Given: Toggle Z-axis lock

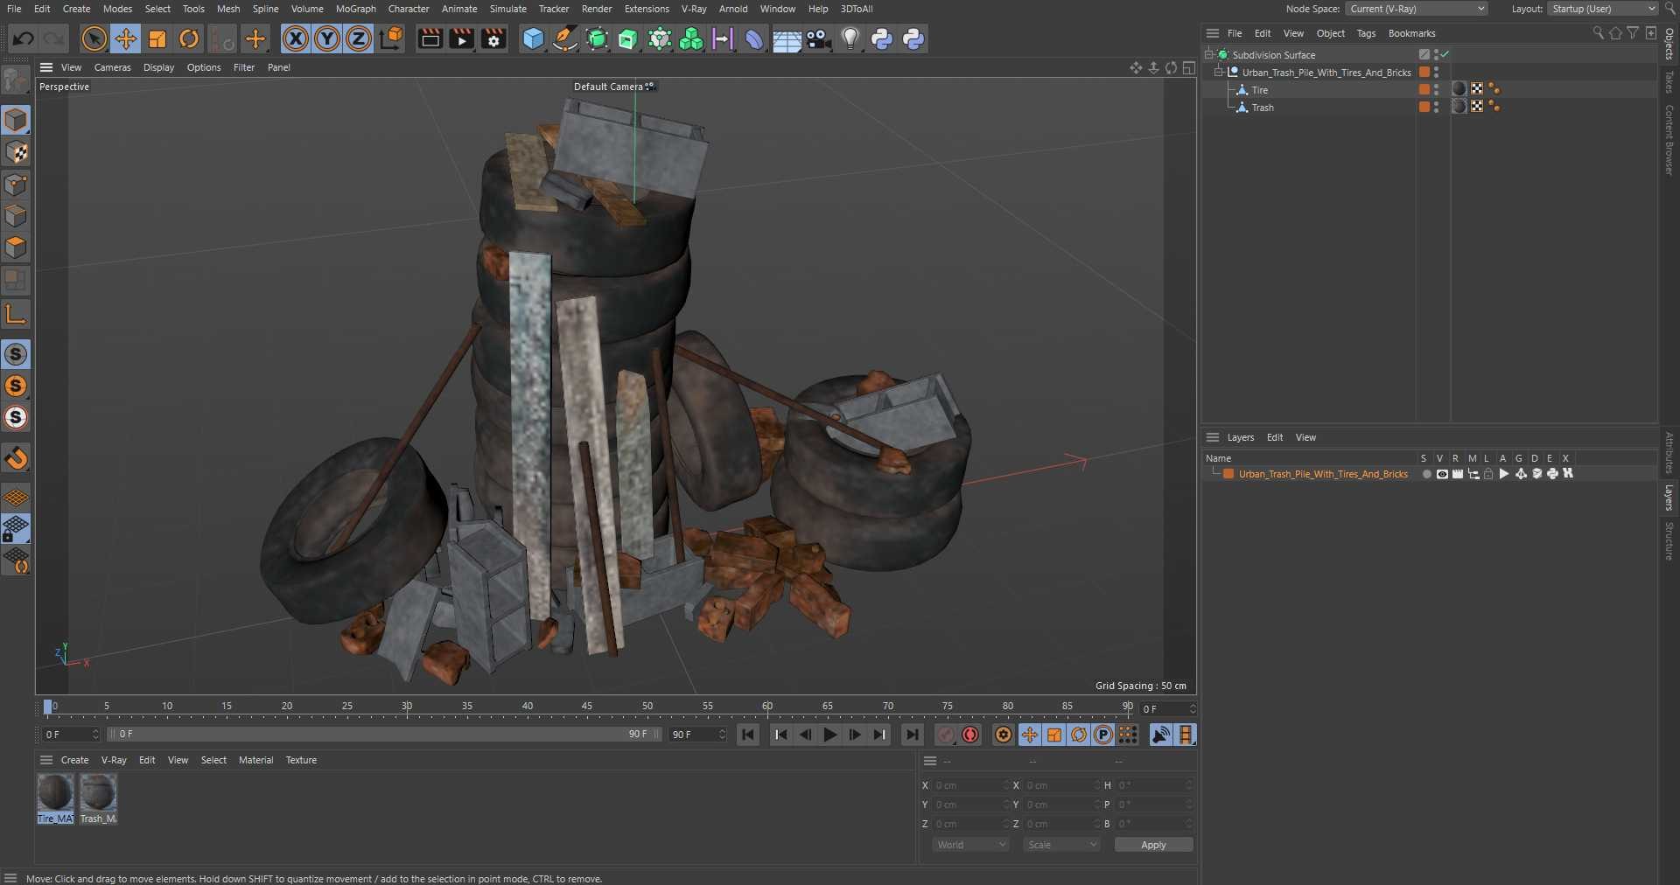Looking at the screenshot, I should tap(359, 38).
